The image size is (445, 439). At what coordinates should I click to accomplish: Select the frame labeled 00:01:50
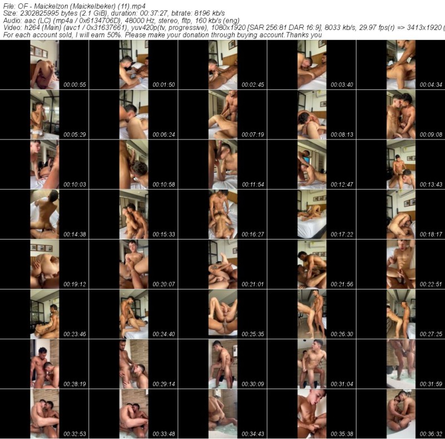tap(133, 64)
